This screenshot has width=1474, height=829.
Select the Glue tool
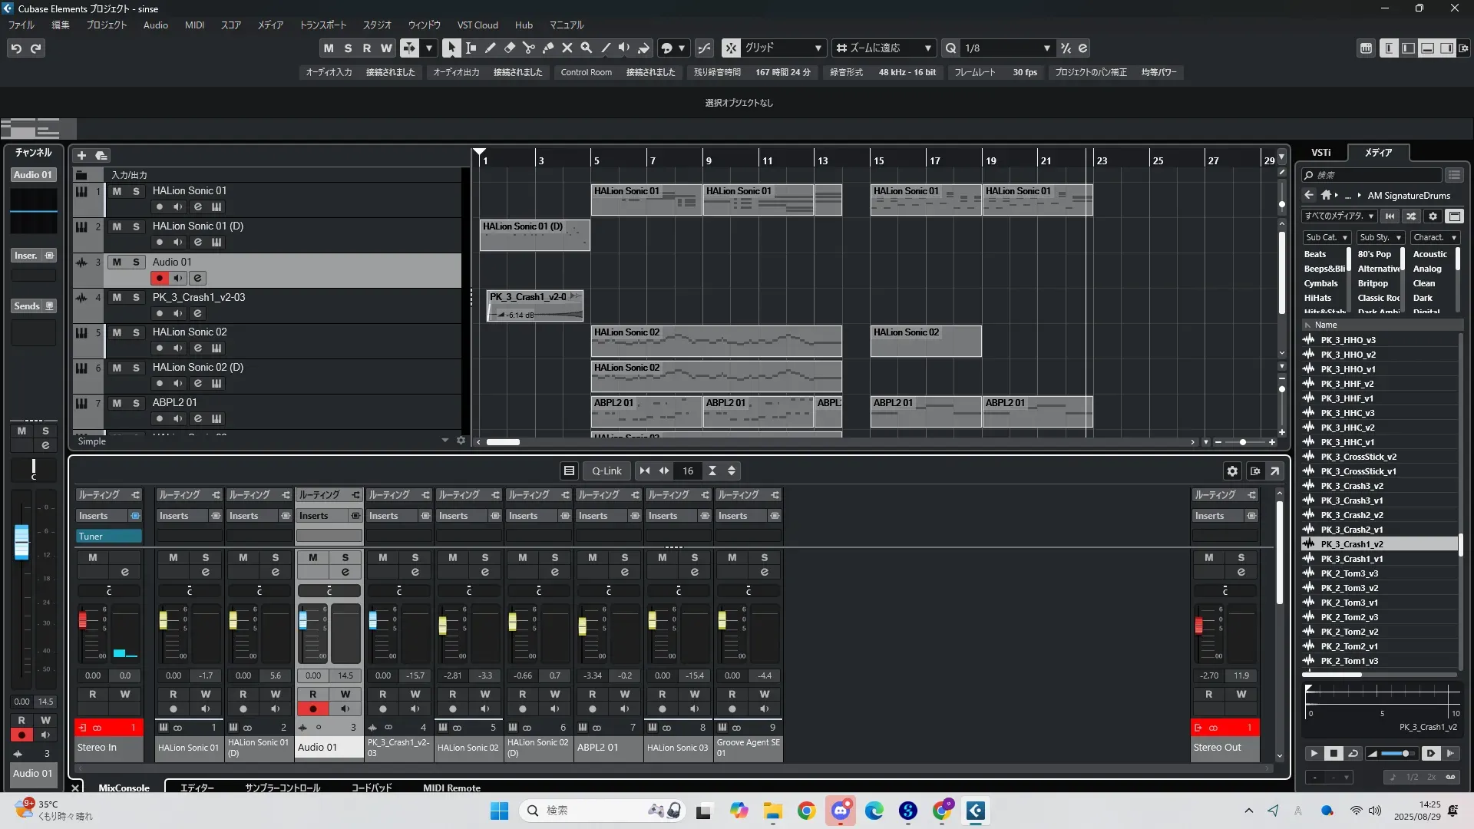tap(548, 48)
